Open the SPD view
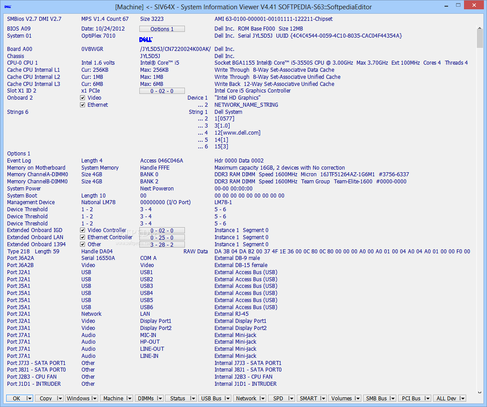This screenshot has width=487, height=407. (278, 398)
